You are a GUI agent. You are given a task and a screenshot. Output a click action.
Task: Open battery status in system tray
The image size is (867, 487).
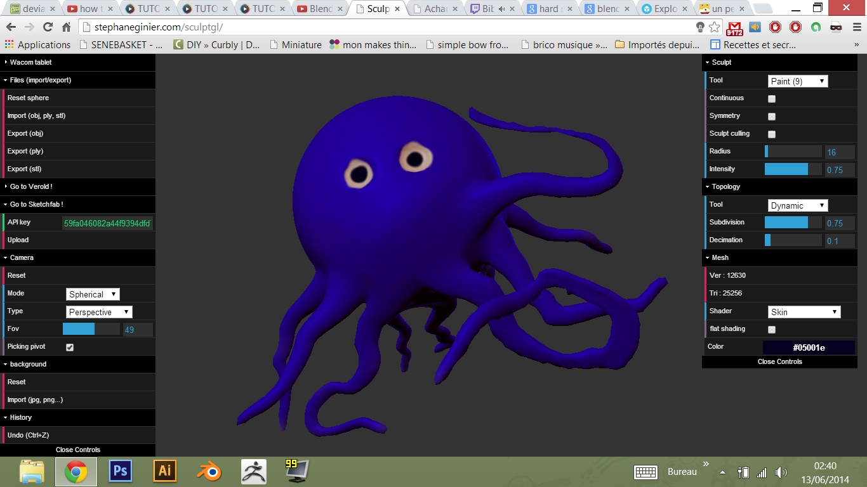click(744, 472)
